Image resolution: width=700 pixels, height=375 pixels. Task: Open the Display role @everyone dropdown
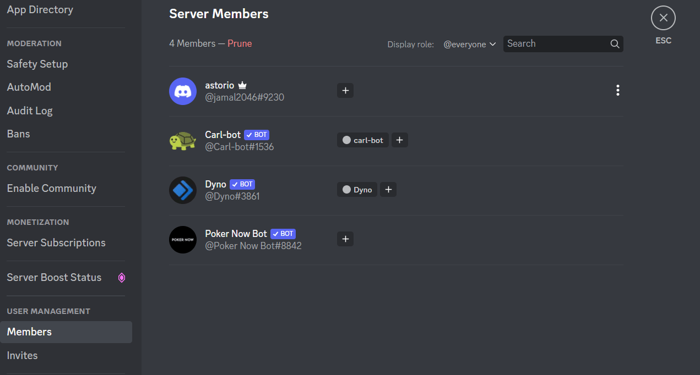click(470, 45)
